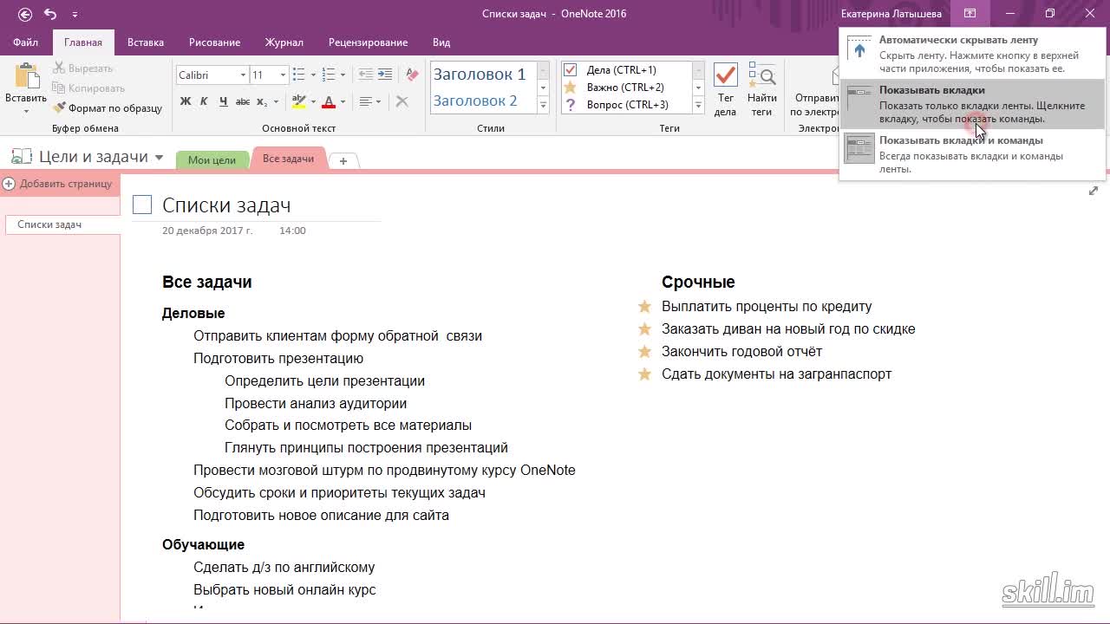Clear all formatting with eraser icon
Screen dimensions: 1110x624
point(412,75)
